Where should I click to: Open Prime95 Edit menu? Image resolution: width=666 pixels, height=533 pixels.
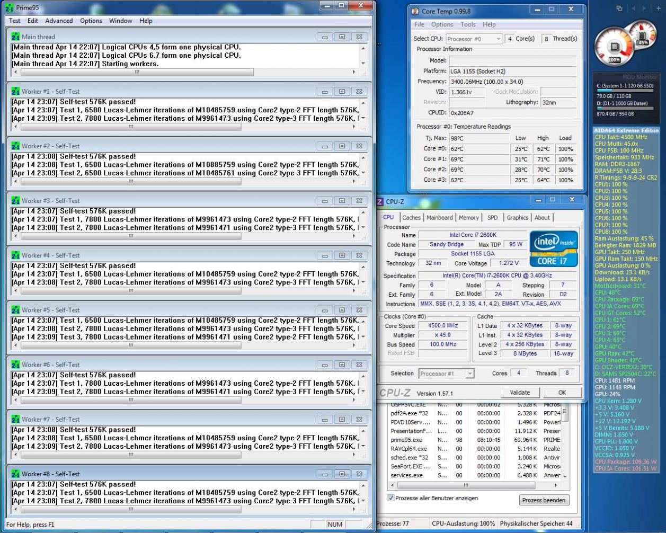pos(33,21)
